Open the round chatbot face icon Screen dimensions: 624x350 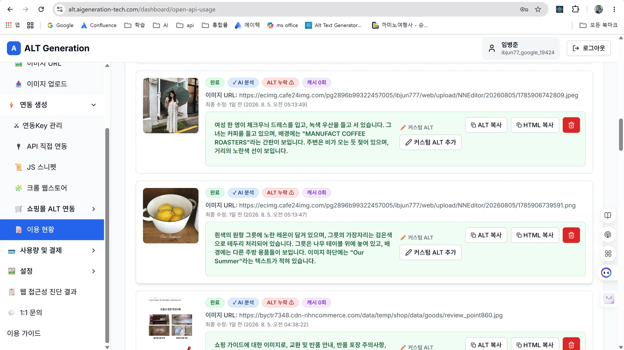point(606,273)
